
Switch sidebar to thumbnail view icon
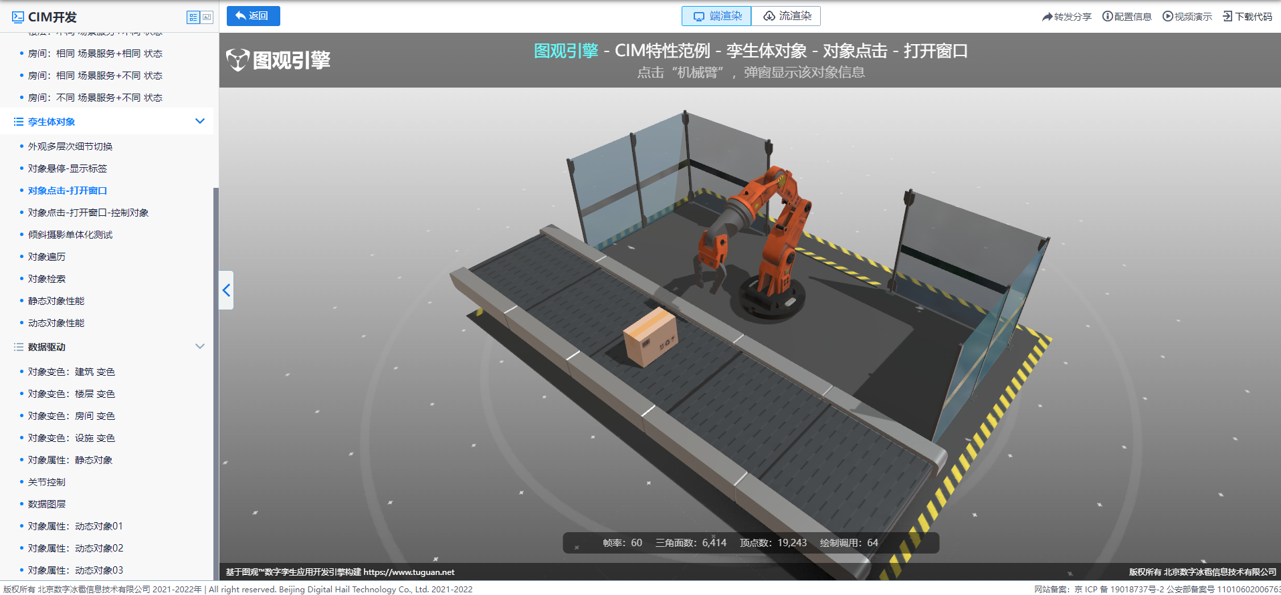(x=207, y=17)
